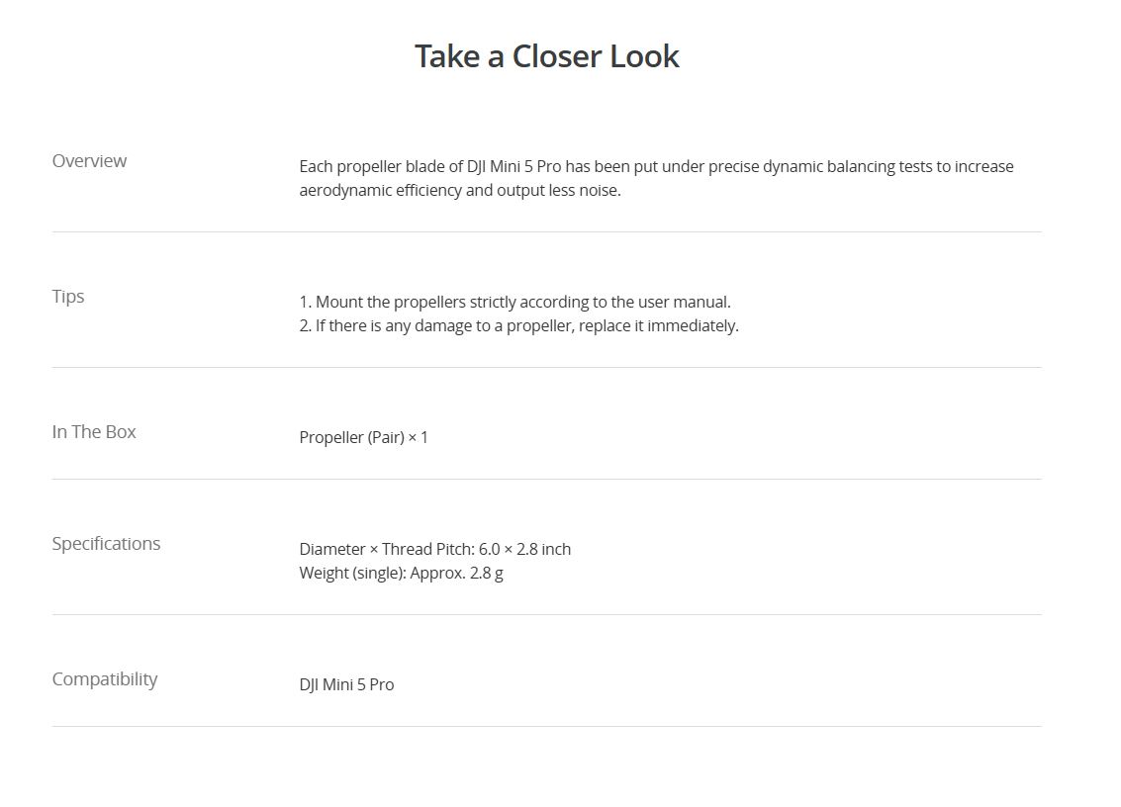1121x807 pixels.
Task: Select the Overview section label
Action: 89,161
